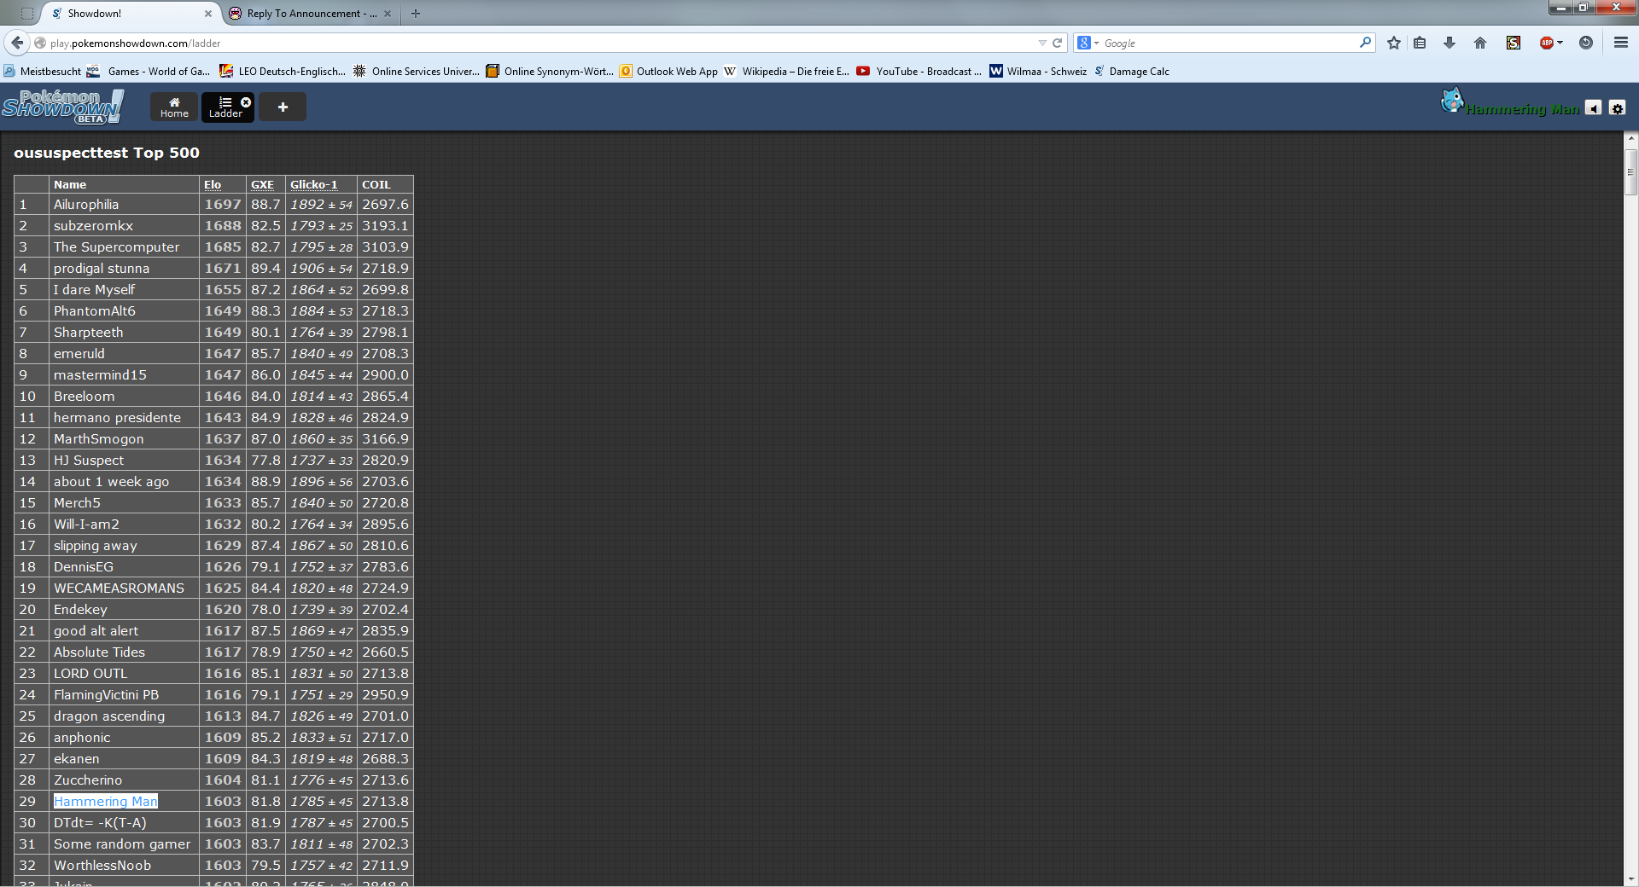
Task: Click the oususpecttest Top 500 heading
Action: 107,154
